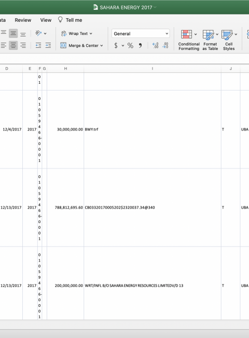Select the 12/13/2017 cell in the 788,812,695.60 row
The width and height of the screenshot is (249, 338).
coord(11,207)
